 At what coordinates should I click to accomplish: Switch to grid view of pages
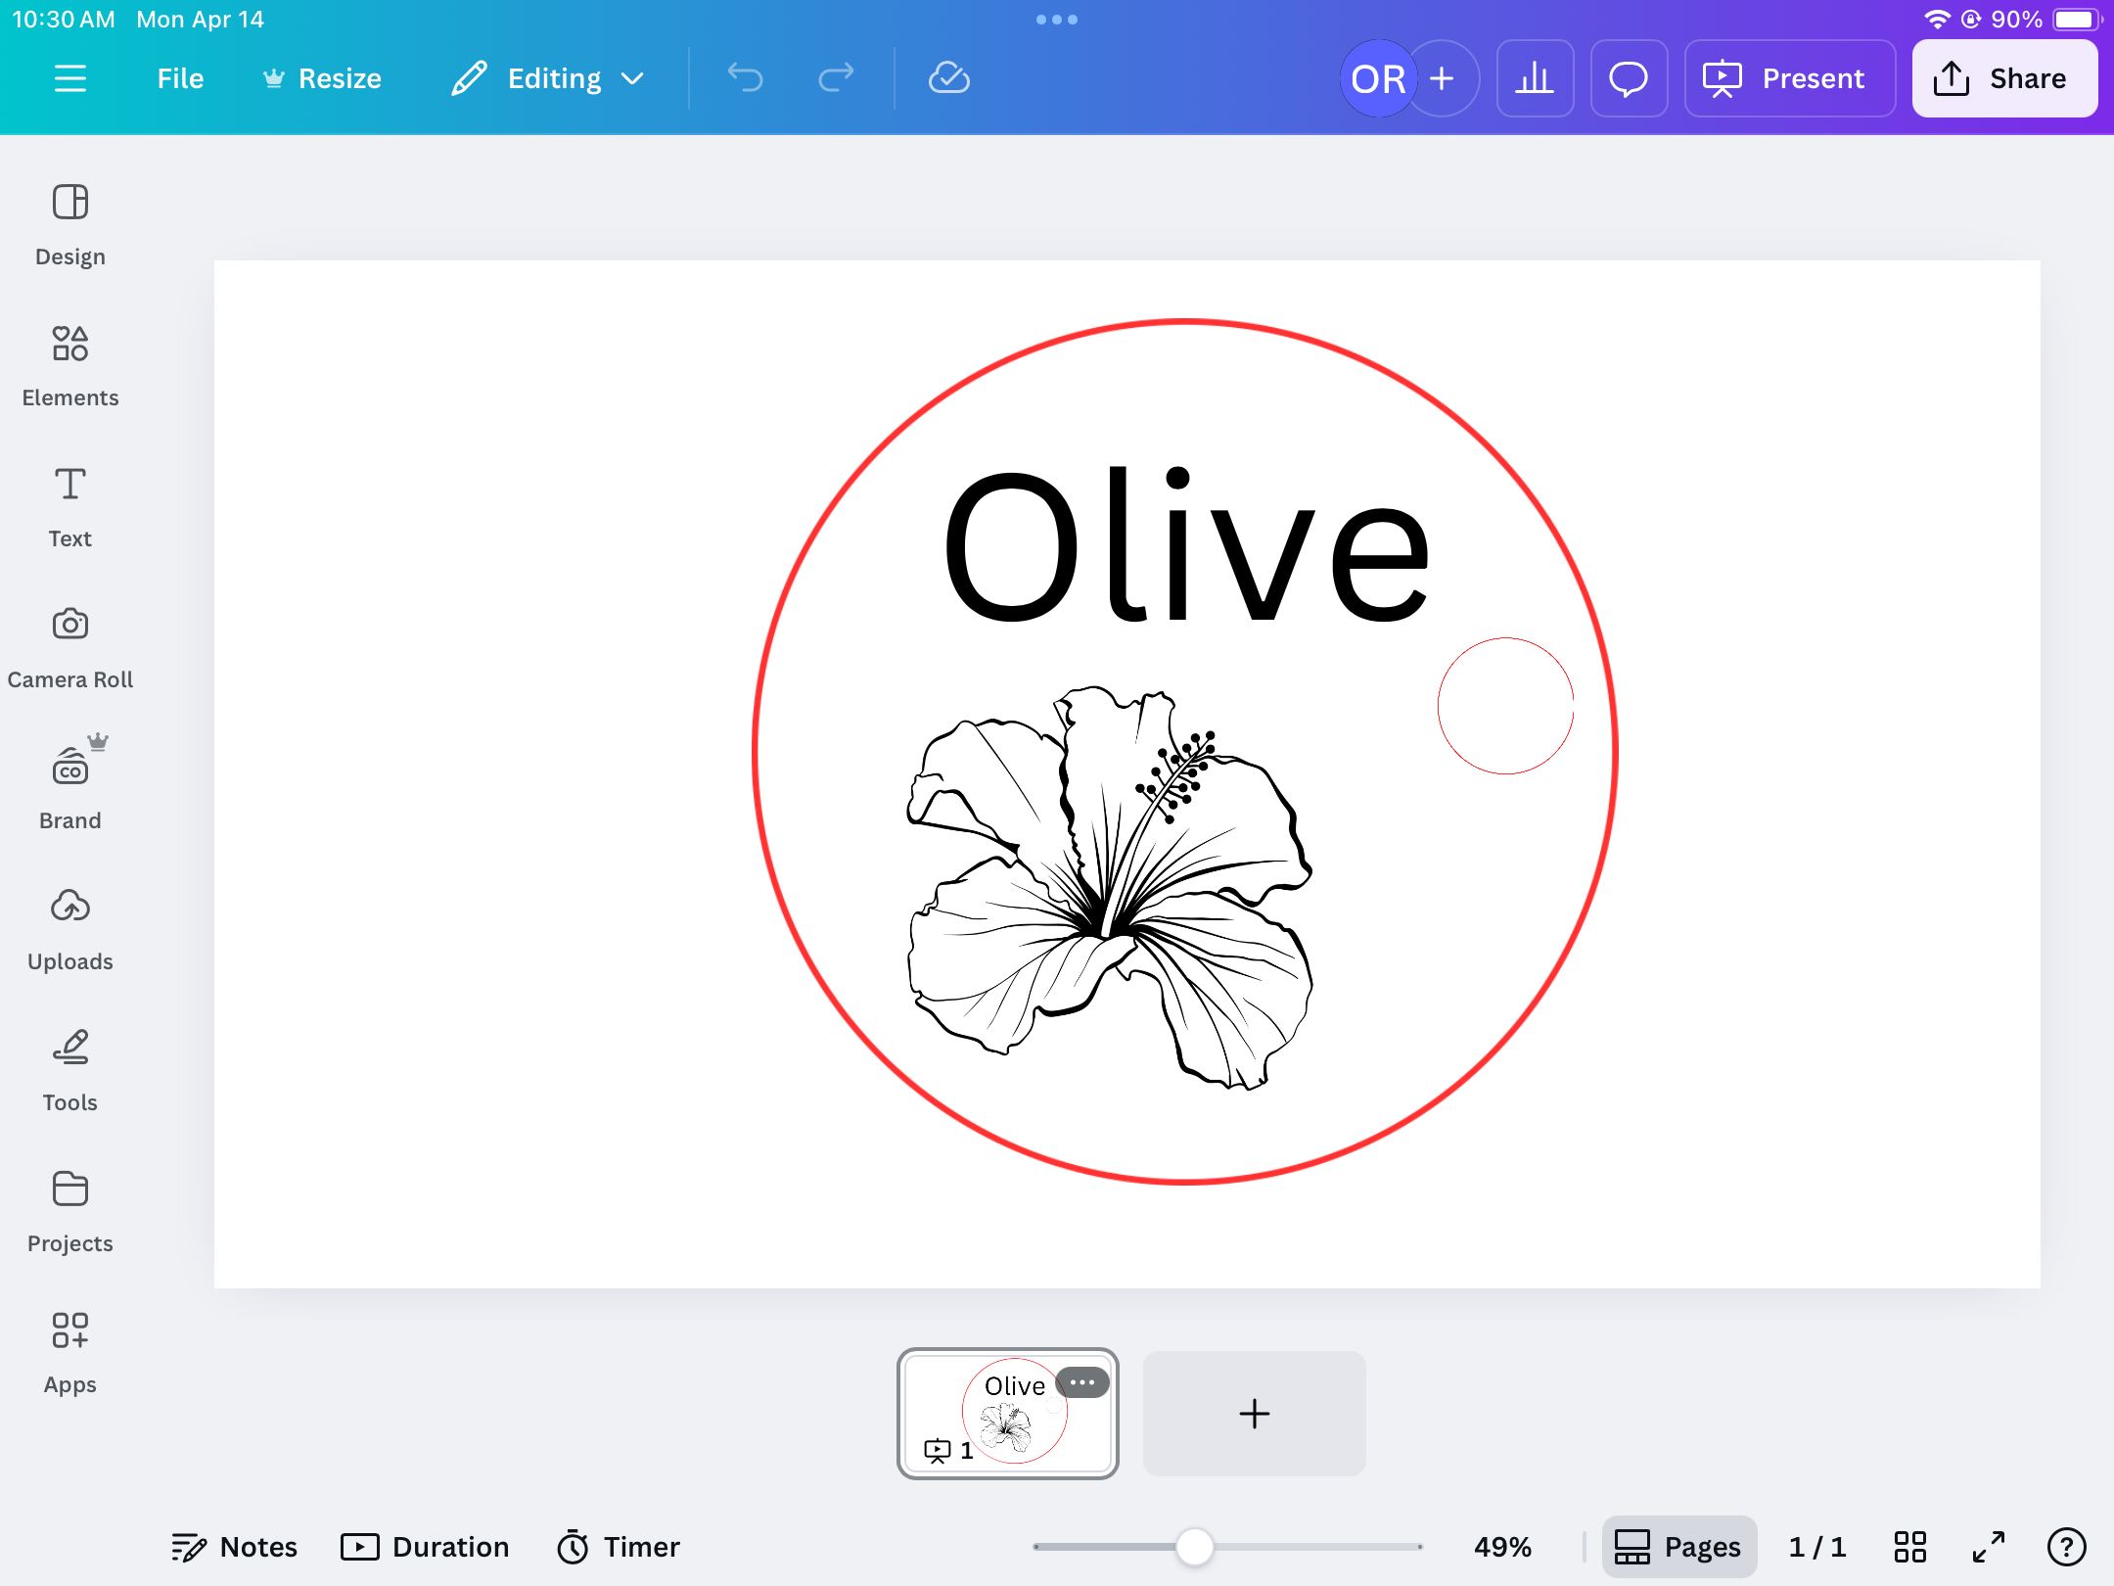pos(1909,1547)
